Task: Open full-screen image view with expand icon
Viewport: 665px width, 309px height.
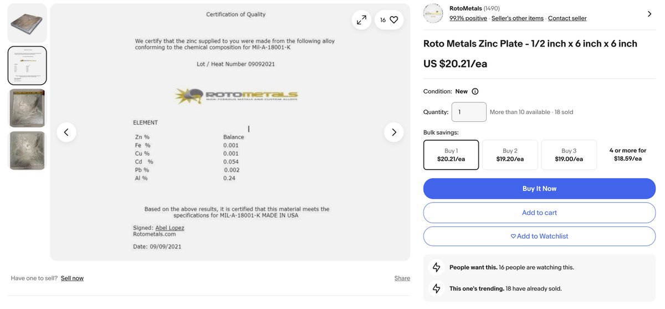Action: [361, 20]
